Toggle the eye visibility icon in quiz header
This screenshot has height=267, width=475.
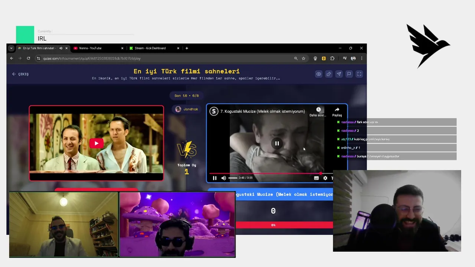coord(318,74)
